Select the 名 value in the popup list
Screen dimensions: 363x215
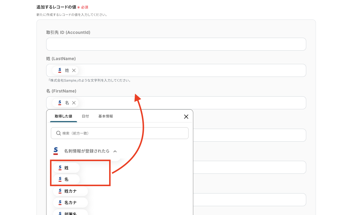(66, 179)
